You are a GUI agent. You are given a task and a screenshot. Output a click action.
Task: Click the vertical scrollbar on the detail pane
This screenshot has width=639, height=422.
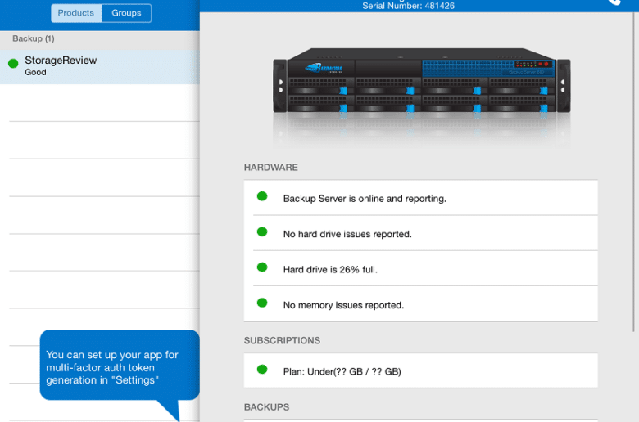pyautogui.click(x=634, y=171)
